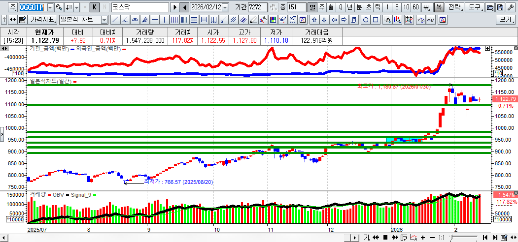This screenshot has height=242, width=518.
Task: Toggle the K market button
Action: [x=95, y=7]
